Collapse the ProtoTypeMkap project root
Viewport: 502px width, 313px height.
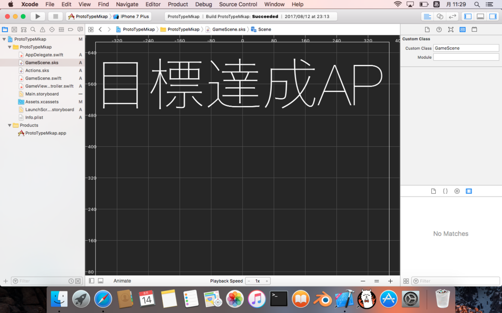tap(4, 39)
